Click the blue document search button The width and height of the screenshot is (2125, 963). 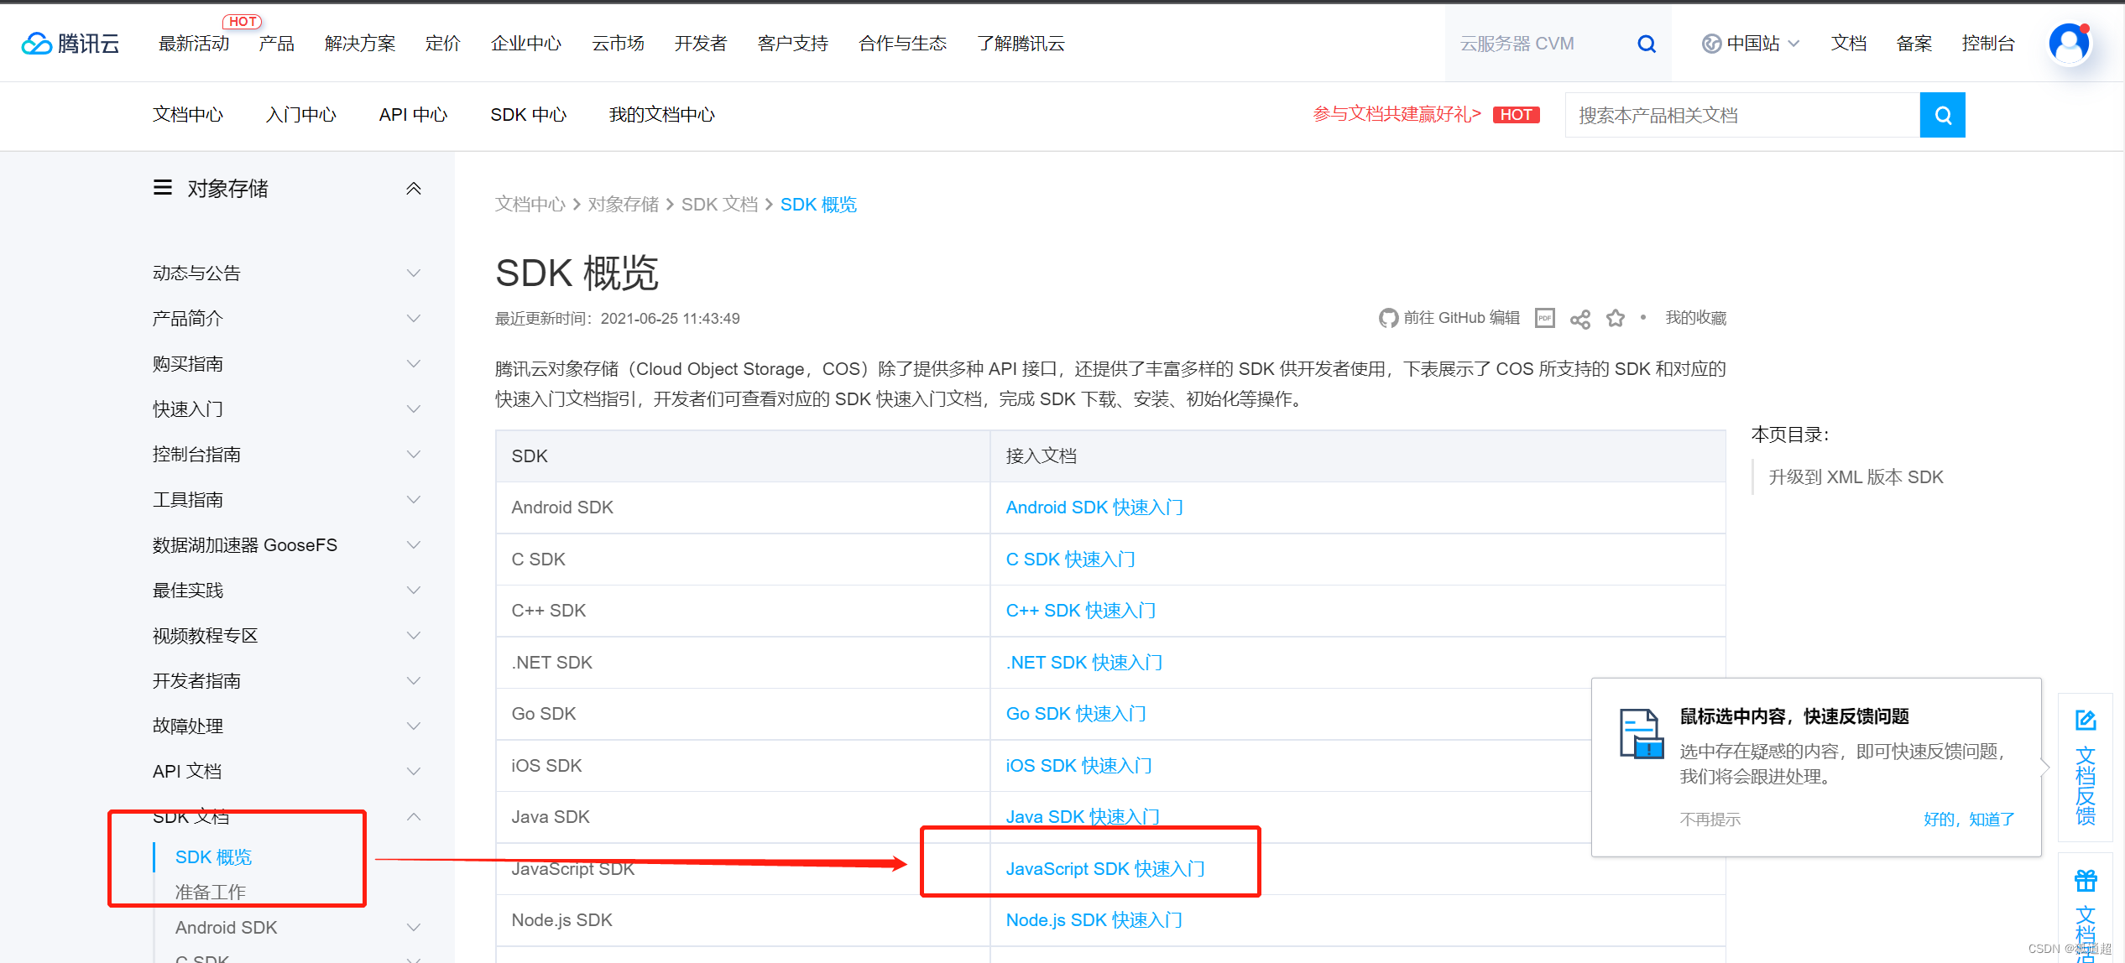[1942, 115]
